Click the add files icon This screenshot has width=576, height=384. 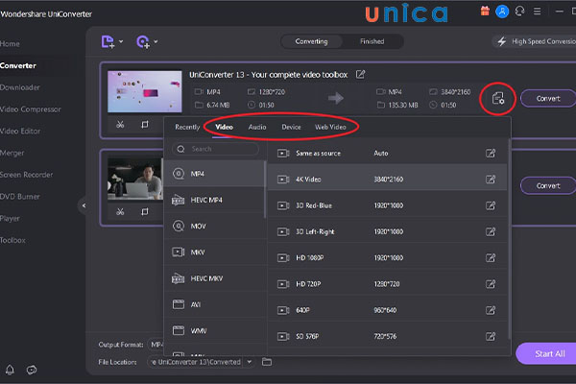coord(107,41)
